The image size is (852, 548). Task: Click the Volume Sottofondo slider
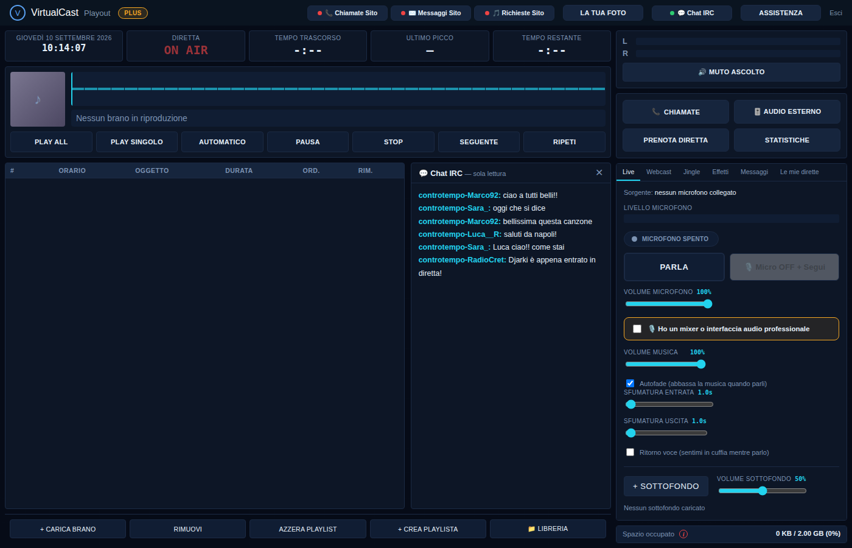762,491
